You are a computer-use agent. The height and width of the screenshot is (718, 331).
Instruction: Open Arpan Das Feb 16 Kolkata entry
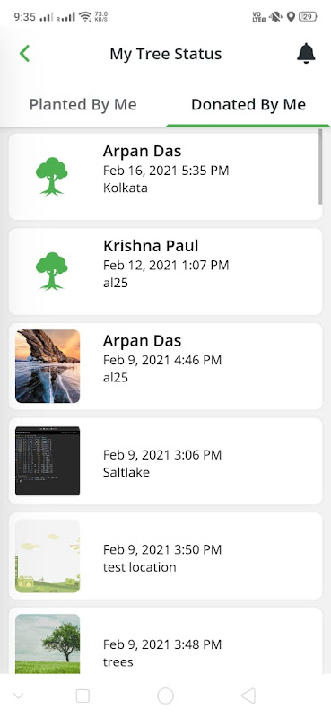(165, 176)
